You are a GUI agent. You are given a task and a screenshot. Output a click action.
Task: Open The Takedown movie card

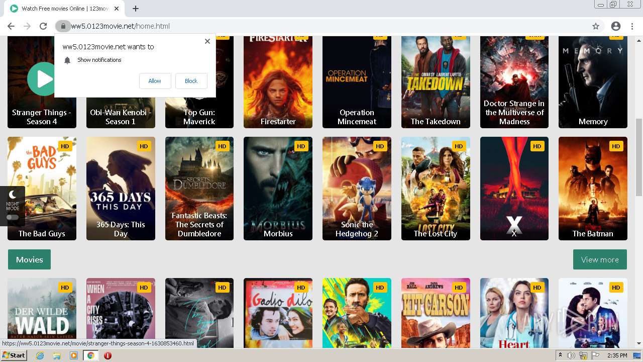coord(436,82)
